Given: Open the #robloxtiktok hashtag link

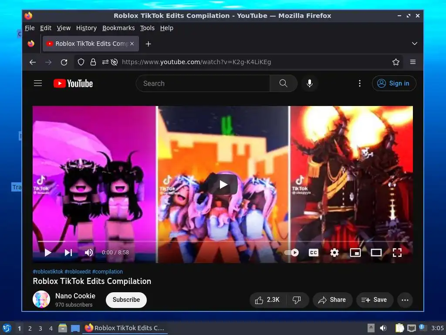Looking at the screenshot, I should (48, 271).
